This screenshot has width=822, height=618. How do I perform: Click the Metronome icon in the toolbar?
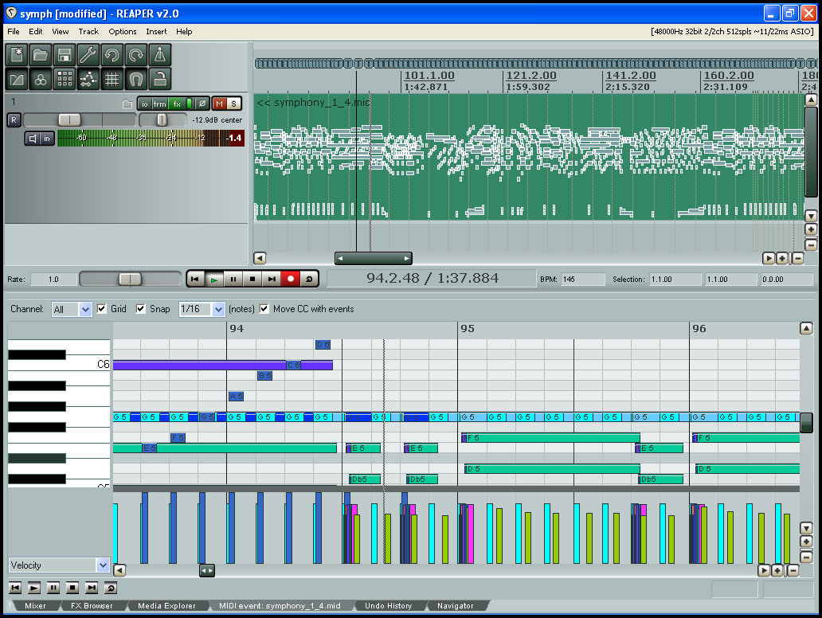(x=160, y=54)
